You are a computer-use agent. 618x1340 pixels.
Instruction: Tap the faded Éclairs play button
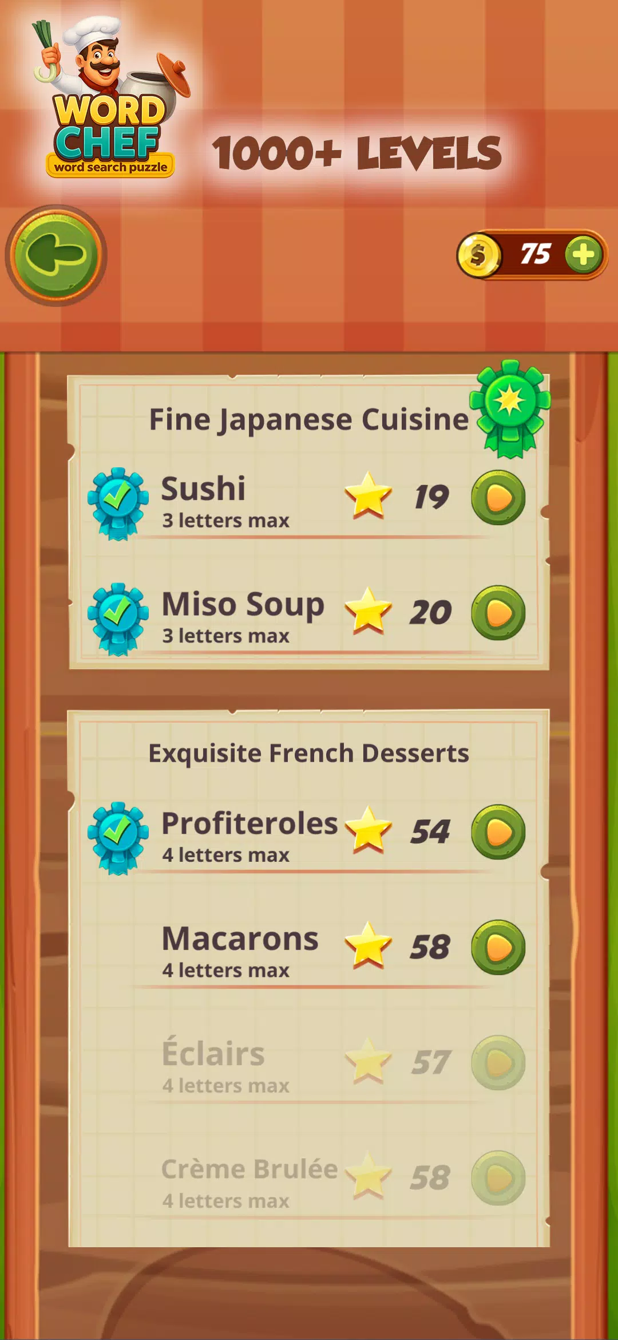point(498,1063)
